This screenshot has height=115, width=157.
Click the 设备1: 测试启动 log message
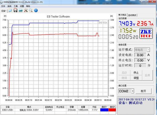[130, 103]
